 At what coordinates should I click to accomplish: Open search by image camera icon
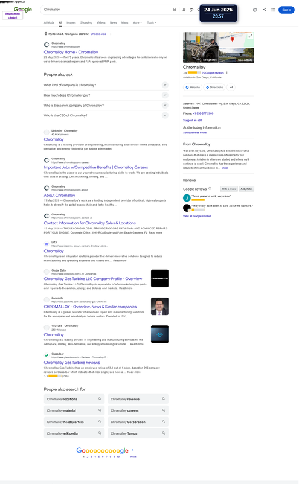point(191,10)
